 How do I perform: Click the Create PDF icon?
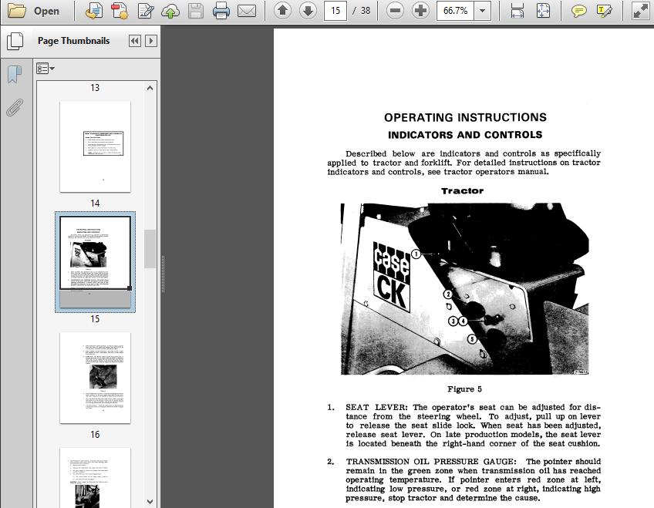click(120, 11)
